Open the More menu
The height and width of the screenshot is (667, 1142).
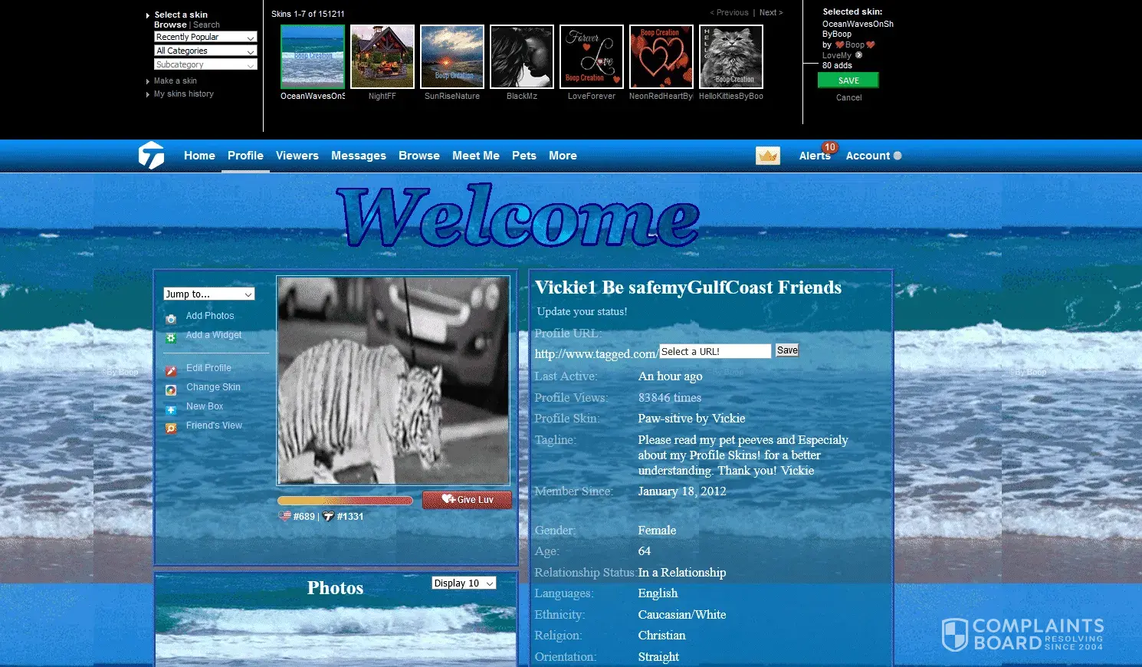point(563,156)
